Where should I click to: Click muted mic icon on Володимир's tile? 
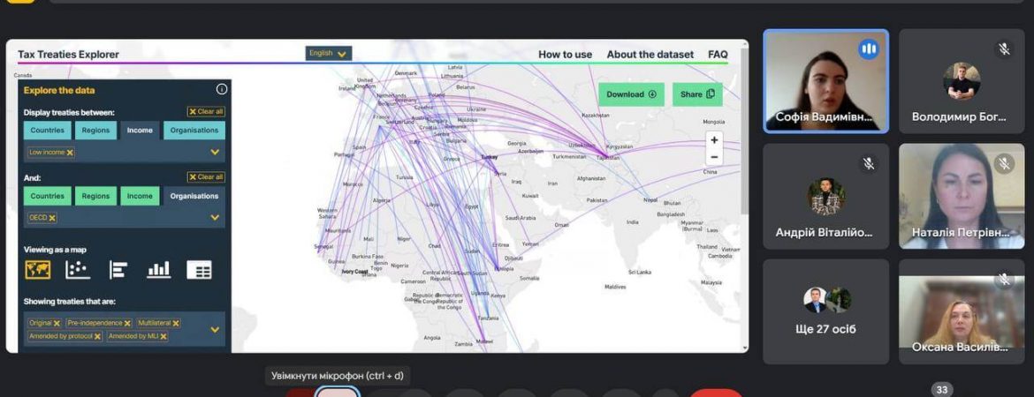point(1004,49)
